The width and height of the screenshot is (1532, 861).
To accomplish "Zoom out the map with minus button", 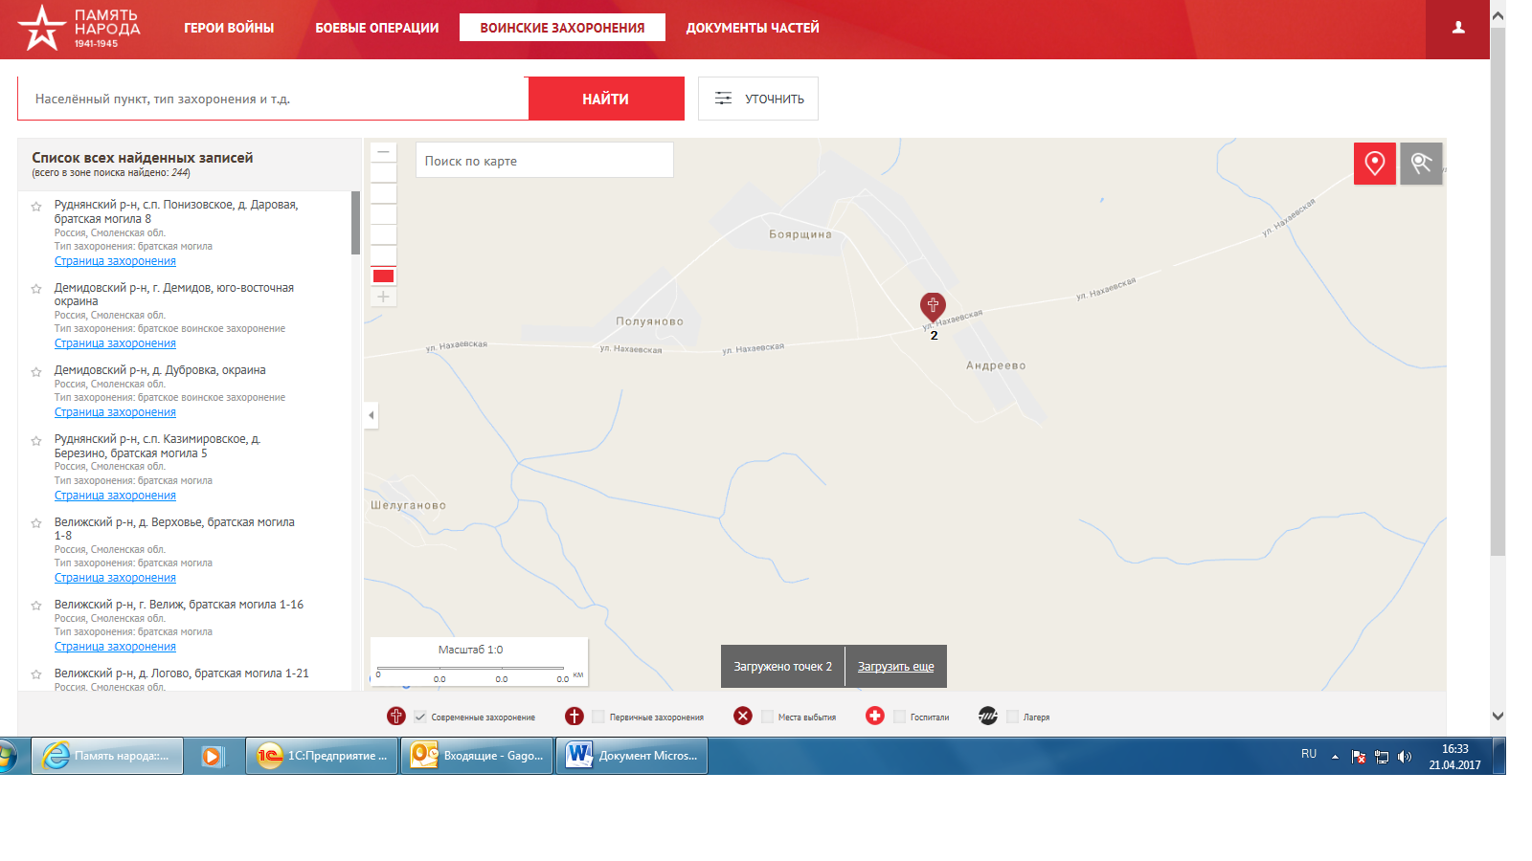I will (383, 152).
